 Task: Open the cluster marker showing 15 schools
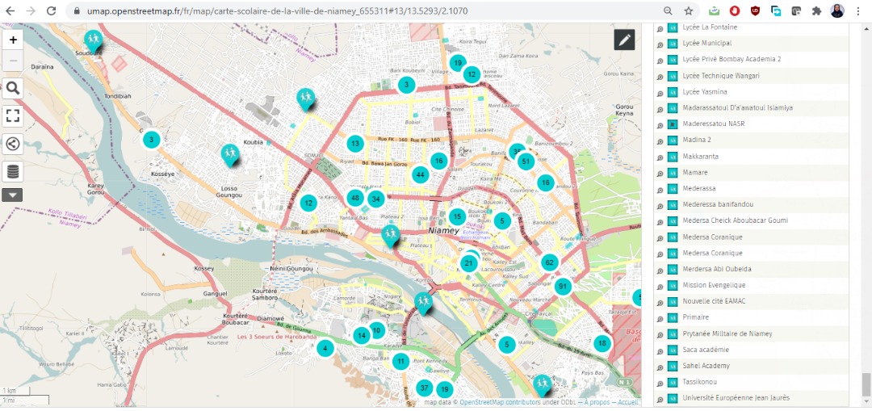456,216
